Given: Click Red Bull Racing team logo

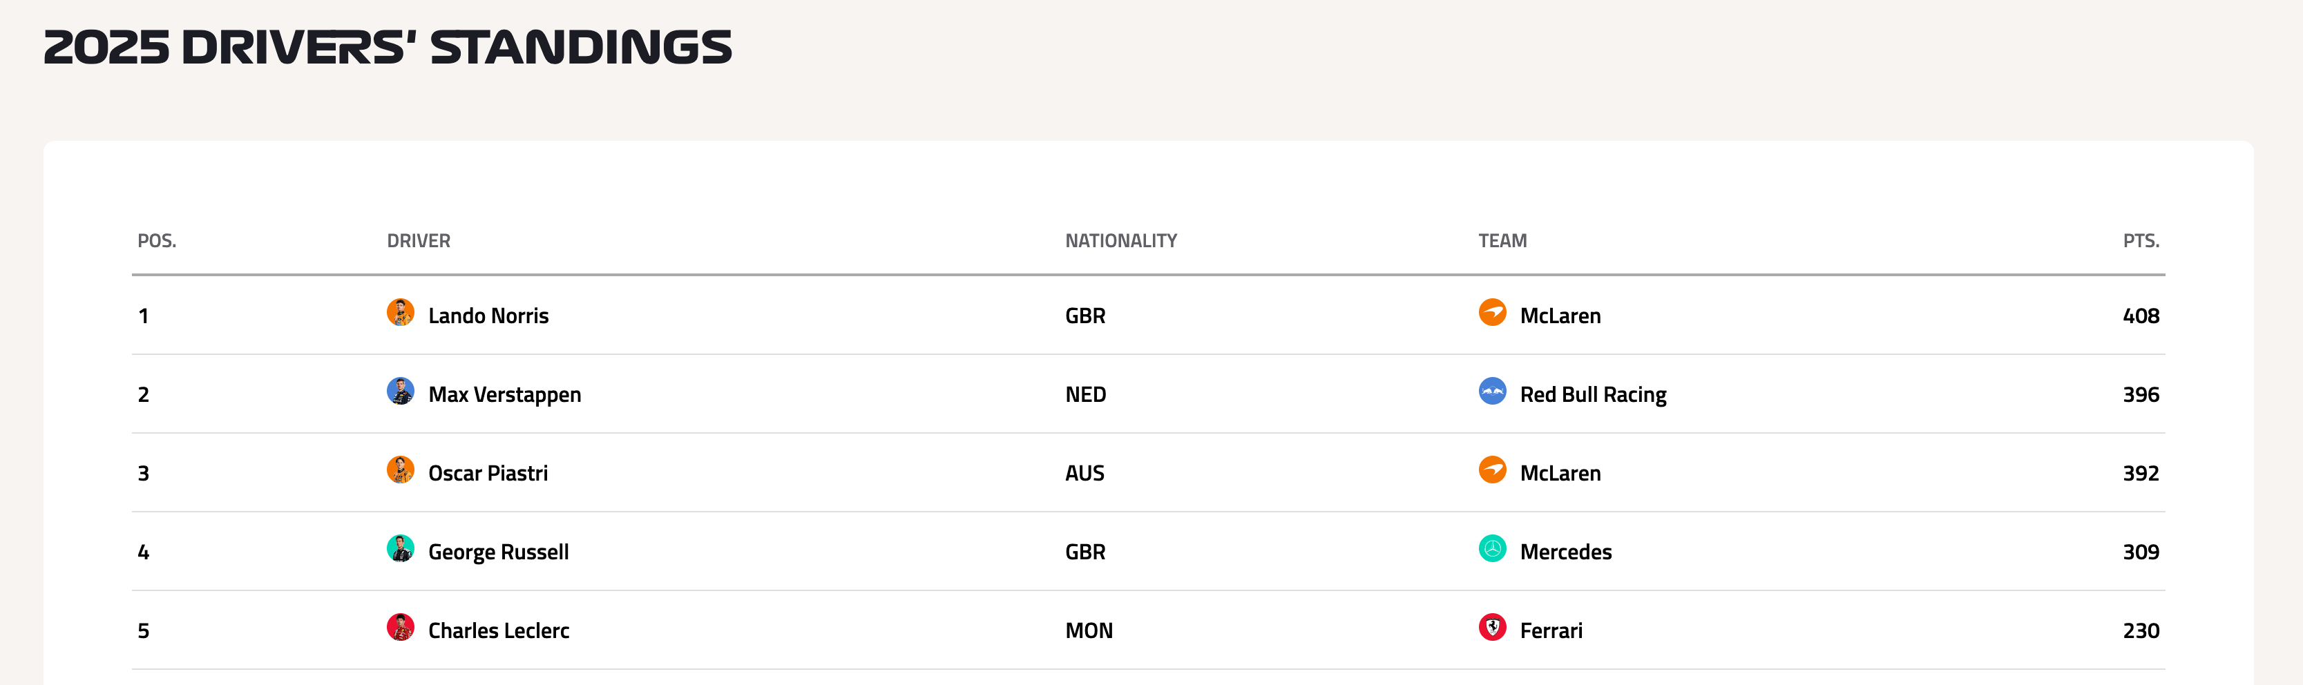Looking at the screenshot, I should coord(1492,392).
